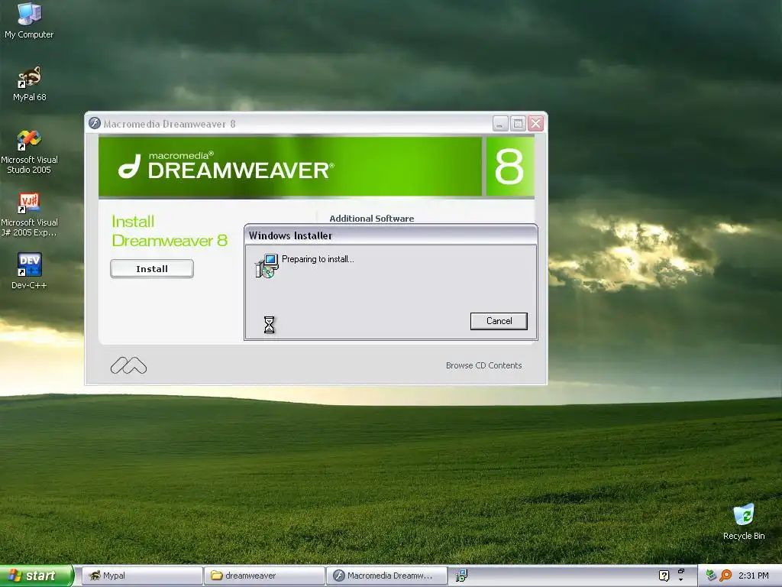Viewport: 782px width, 587px height.
Task: Click the Dreamweaver title bar icon
Action: tap(94, 123)
